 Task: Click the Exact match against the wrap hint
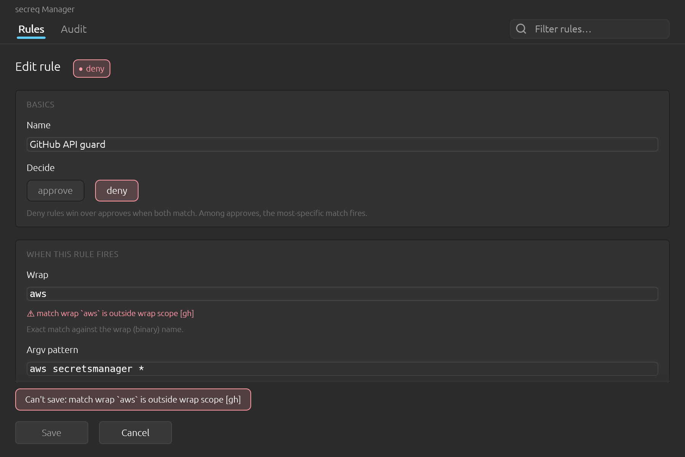coord(105,329)
